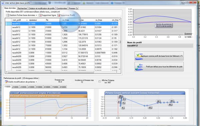The height and width of the screenshot is (126, 200).
Task: Open the Finesse-Cz tab
Action: (73, 8)
